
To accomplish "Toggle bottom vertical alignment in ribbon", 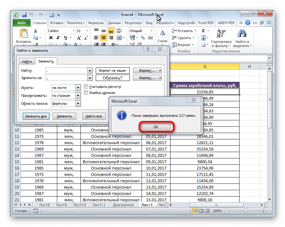I will [x=111, y=31].
